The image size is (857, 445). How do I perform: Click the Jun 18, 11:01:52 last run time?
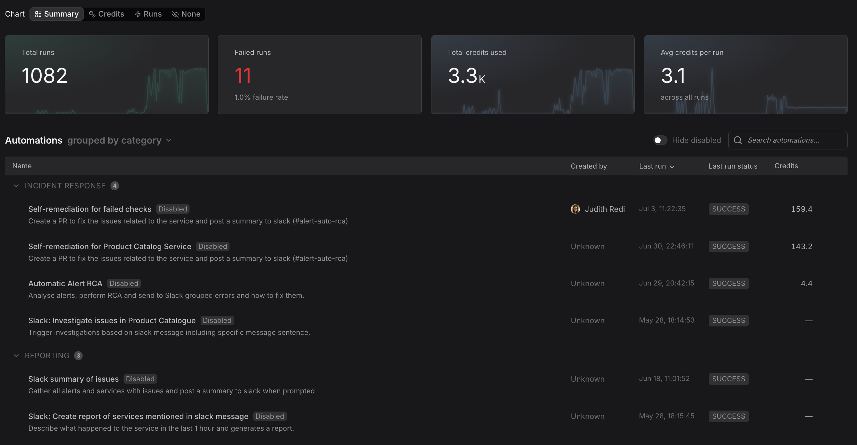coord(664,378)
